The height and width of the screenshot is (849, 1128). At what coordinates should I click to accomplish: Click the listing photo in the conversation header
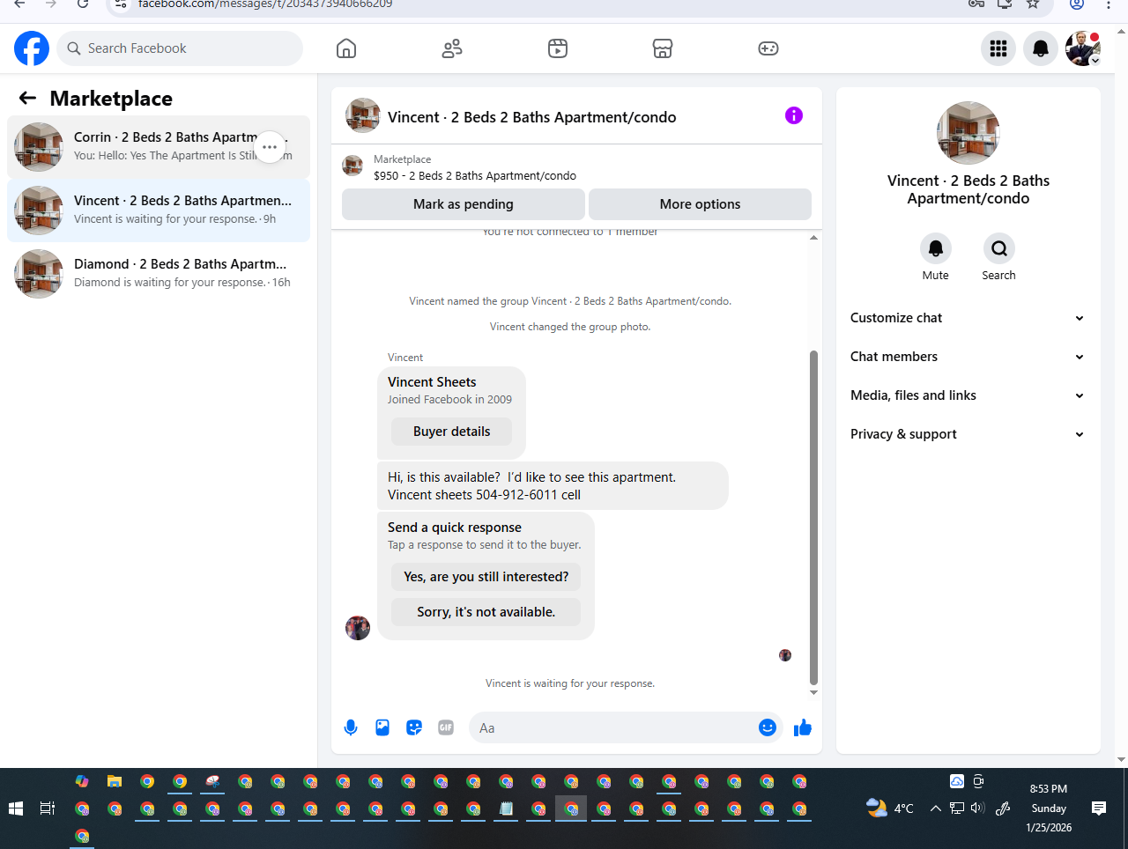[x=363, y=115]
